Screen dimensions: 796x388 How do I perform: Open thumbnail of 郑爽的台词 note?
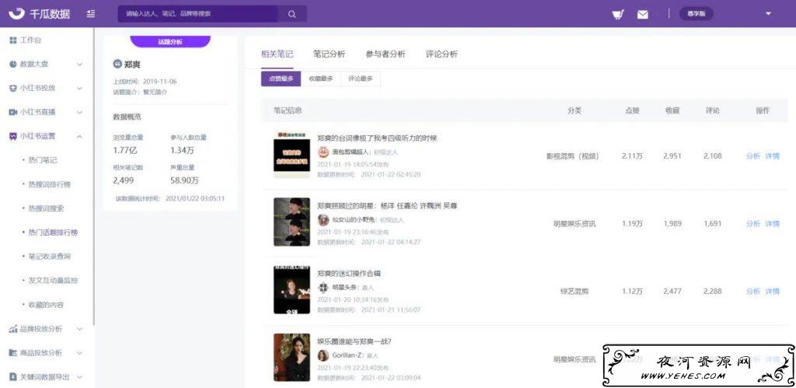292,155
